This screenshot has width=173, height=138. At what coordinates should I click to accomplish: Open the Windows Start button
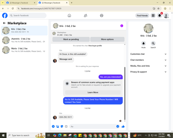(x=3, y=135)
